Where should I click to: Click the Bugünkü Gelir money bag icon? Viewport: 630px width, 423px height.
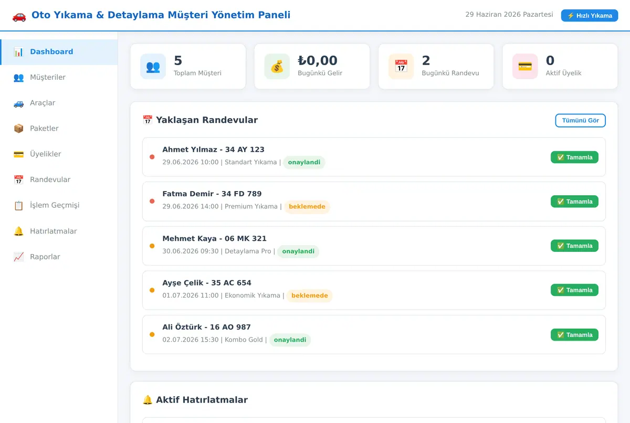277,67
